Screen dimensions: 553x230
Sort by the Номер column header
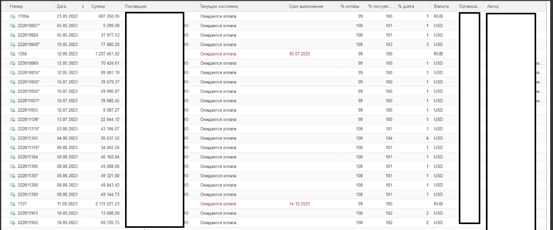pos(16,6)
